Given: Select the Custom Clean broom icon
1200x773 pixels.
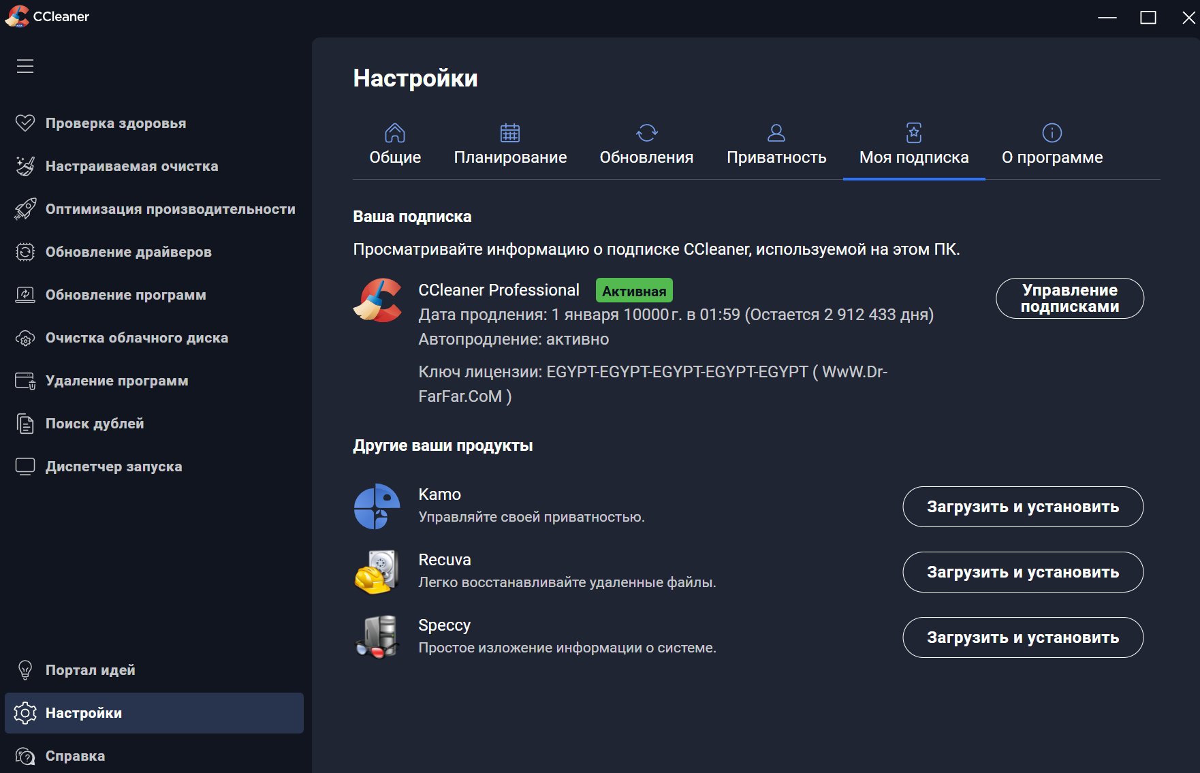Looking at the screenshot, I should click(25, 166).
